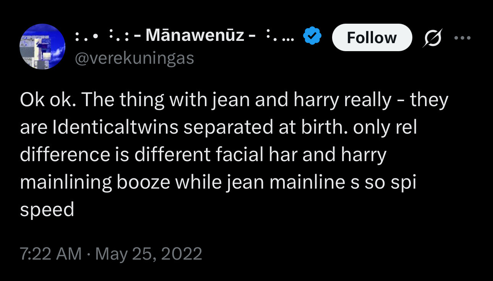493x281 pixels.
Task: Click the final word "speed" in tweet
Action: (x=47, y=210)
